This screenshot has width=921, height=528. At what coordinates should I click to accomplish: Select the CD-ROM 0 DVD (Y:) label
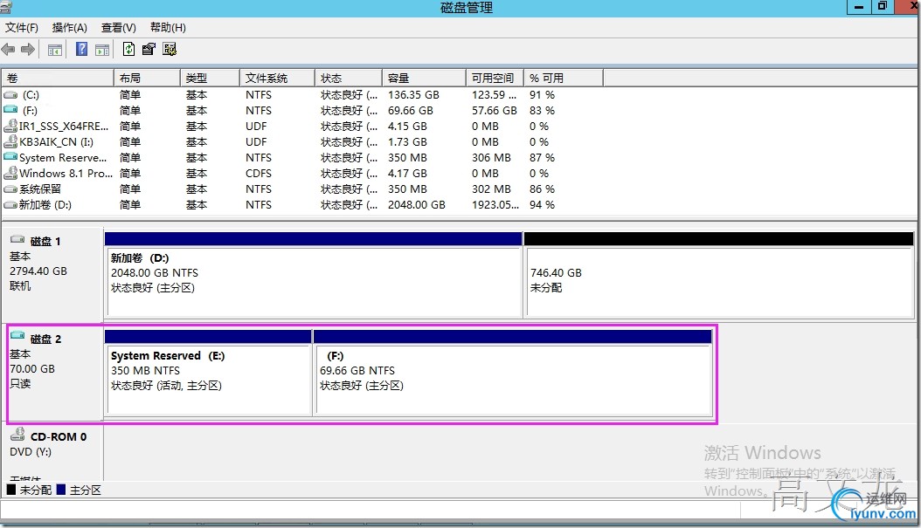52,452
